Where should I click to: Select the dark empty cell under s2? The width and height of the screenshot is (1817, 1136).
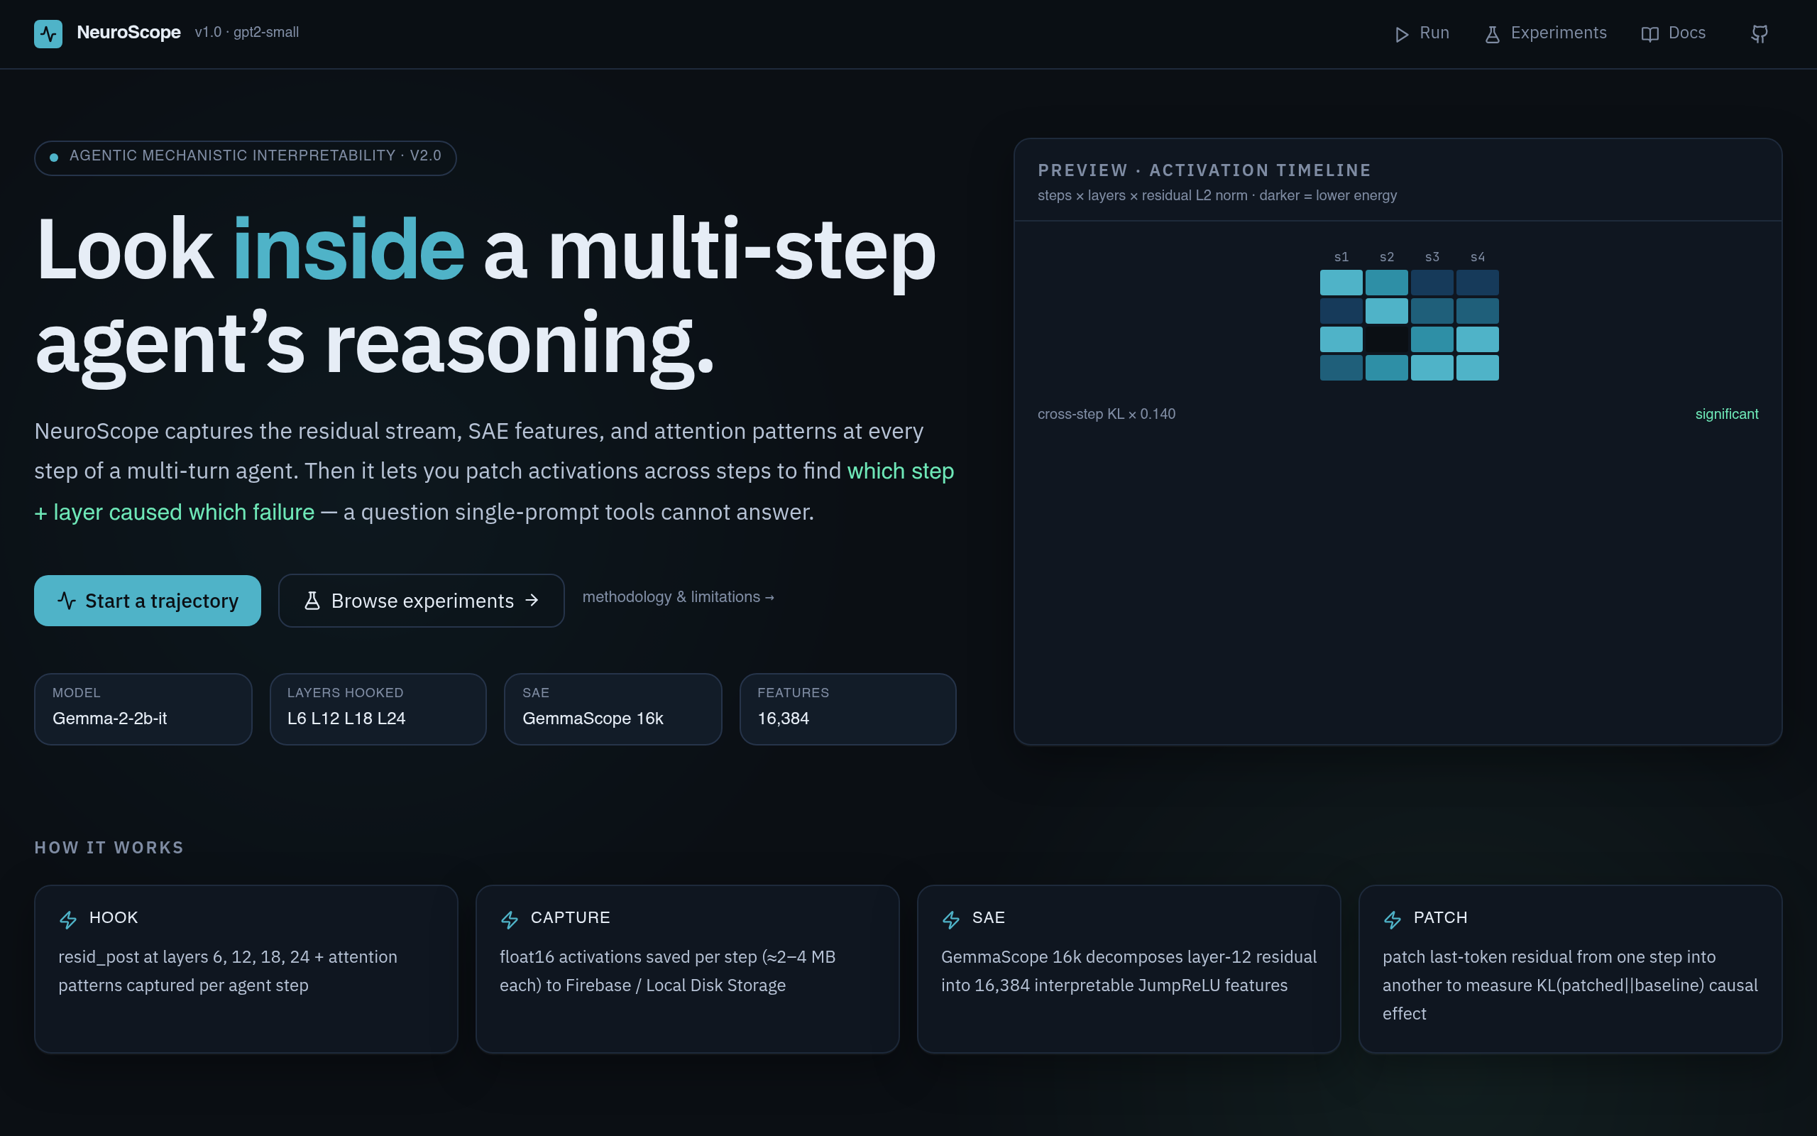(1386, 339)
